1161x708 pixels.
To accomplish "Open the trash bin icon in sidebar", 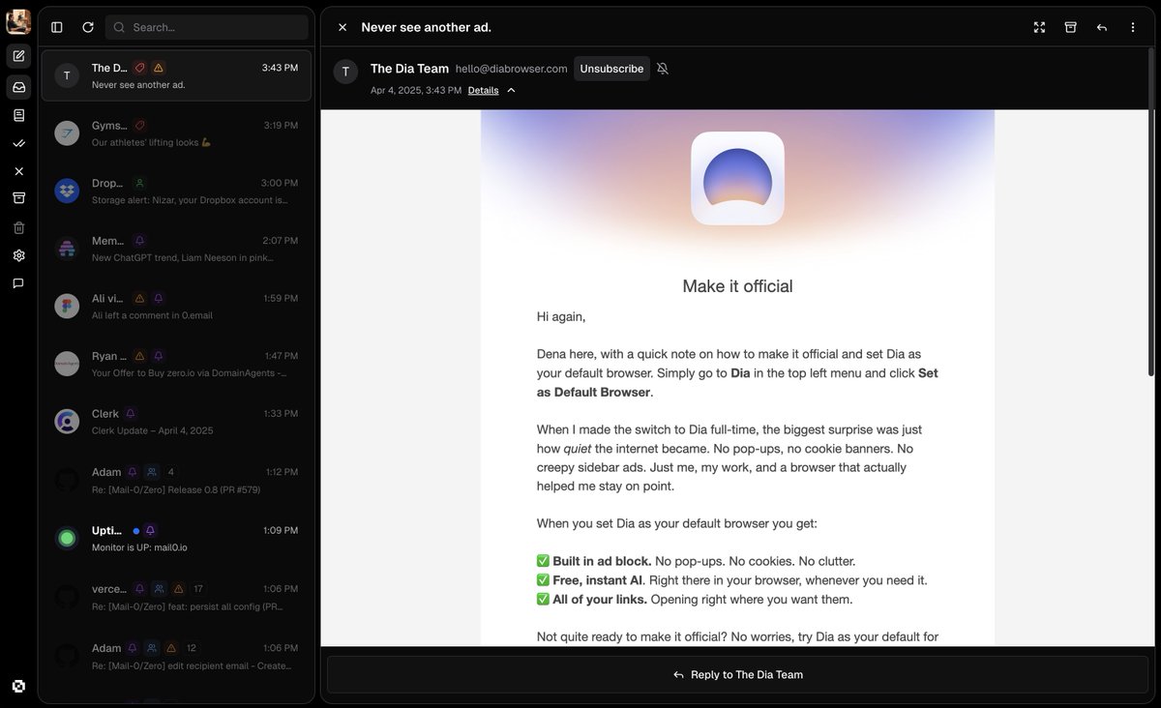I will pyautogui.click(x=18, y=227).
